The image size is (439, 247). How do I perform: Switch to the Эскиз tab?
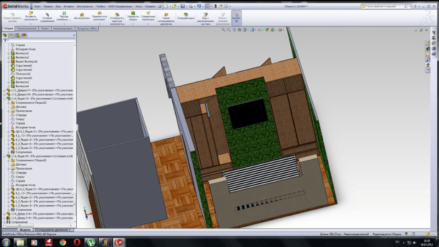44,28
